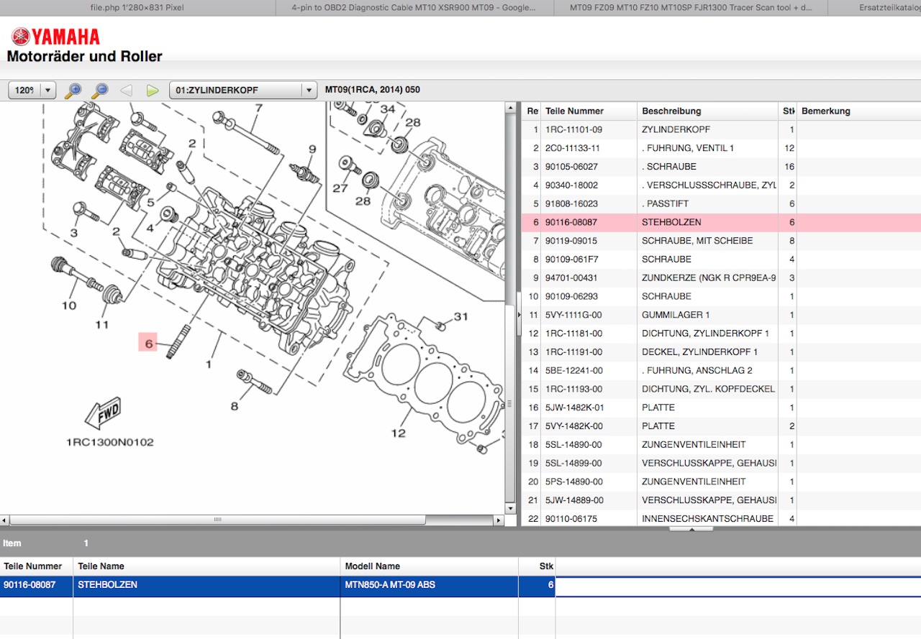Click callout number 5 in the diagram

coord(150,203)
